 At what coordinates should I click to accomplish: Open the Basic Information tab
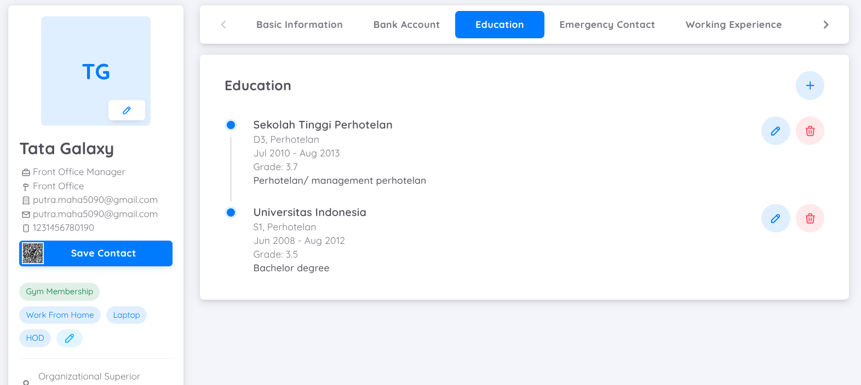click(299, 25)
